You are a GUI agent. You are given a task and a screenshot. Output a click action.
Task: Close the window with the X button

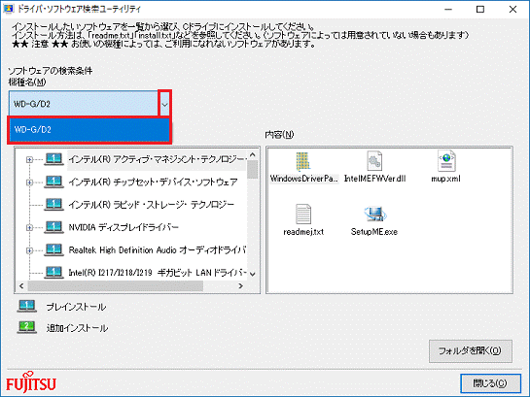(x=512, y=10)
